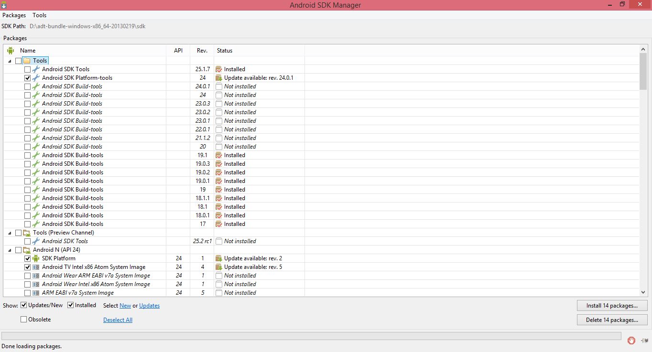The height and width of the screenshot is (352, 652).
Task: Click the log window icon at bottom right
Action: (x=644, y=340)
